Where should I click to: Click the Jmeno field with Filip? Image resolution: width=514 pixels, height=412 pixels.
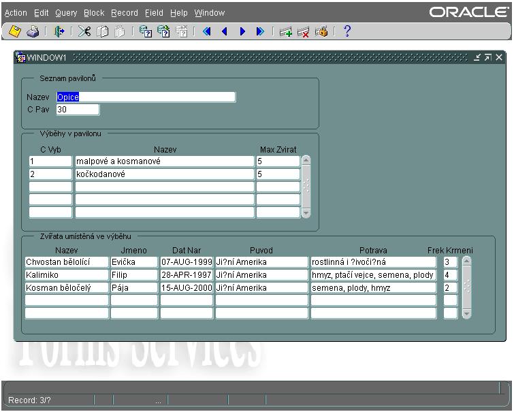coord(133,275)
